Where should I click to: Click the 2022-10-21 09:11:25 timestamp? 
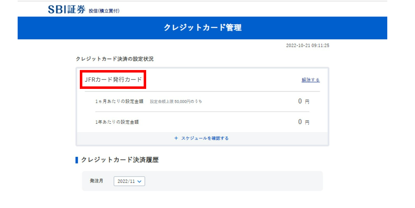[x=307, y=45]
